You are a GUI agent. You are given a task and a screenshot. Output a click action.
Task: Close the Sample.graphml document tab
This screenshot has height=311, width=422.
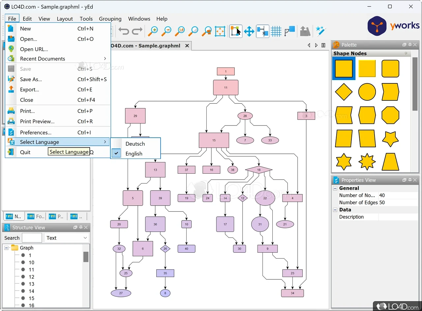click(187, 46)
